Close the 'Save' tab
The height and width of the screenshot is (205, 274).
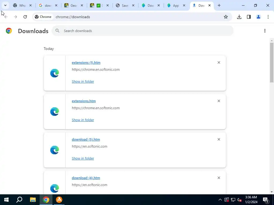pyautogui.click(x=133, y=5)
